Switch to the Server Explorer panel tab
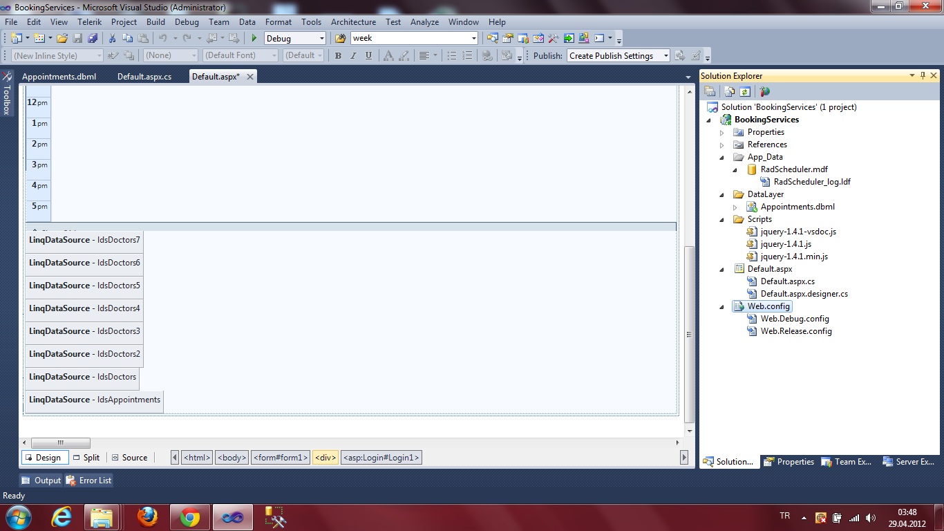 click(x=908, y=462)
